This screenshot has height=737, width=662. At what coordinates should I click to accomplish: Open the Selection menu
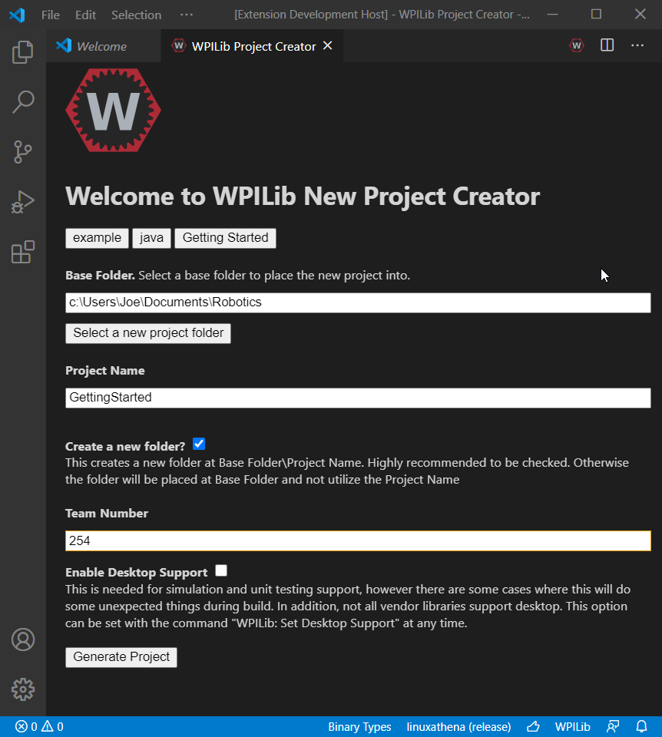(x=137, y=15)
